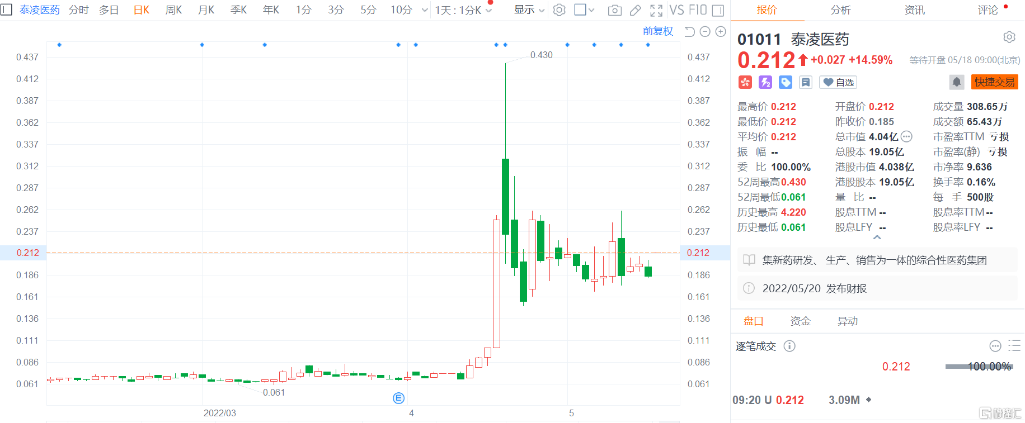Click the purple lightning level-2 icon

click(765, 82)
